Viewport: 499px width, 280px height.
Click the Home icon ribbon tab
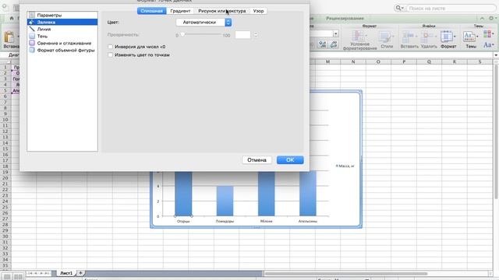click(x=12, y=18)
